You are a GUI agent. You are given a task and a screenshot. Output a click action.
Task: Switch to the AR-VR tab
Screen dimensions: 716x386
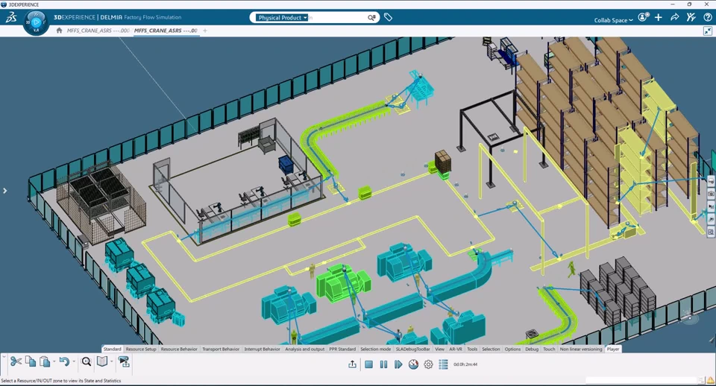click(456, 349)
